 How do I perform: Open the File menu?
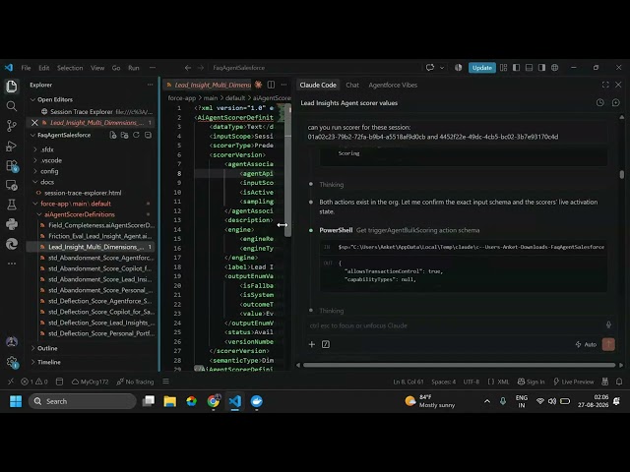tap(26, 68)
